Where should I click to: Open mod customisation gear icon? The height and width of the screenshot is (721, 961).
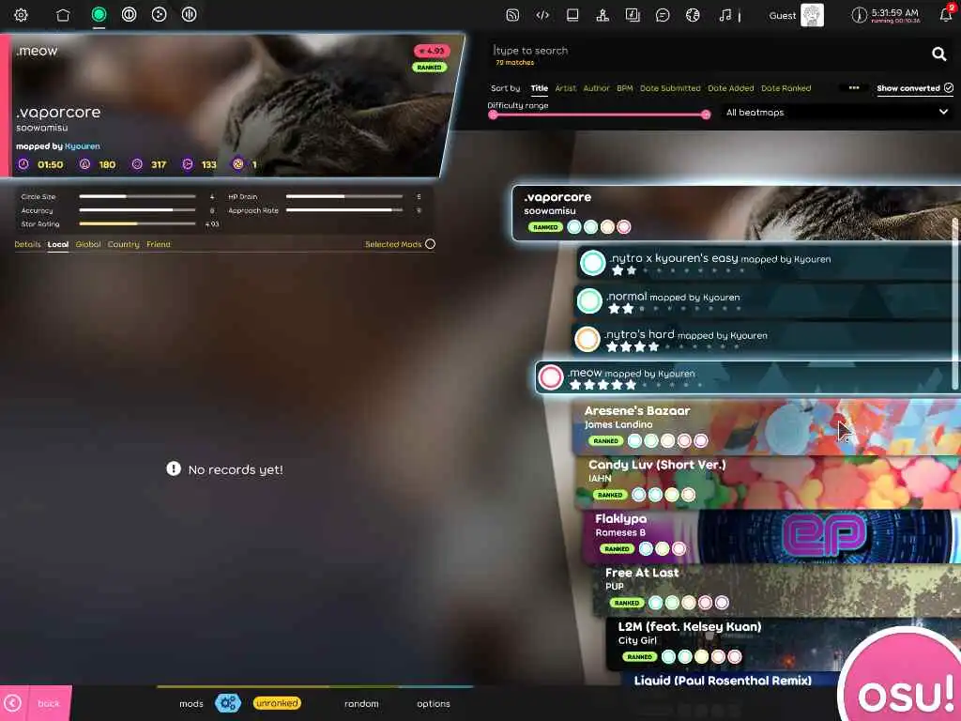[x=228, y=702]
